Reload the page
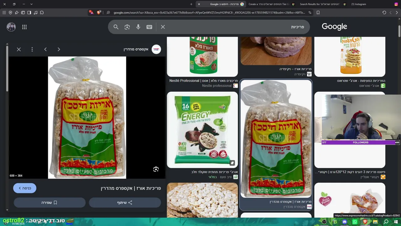This screenshot has height=226, width=401. point(384,13)
